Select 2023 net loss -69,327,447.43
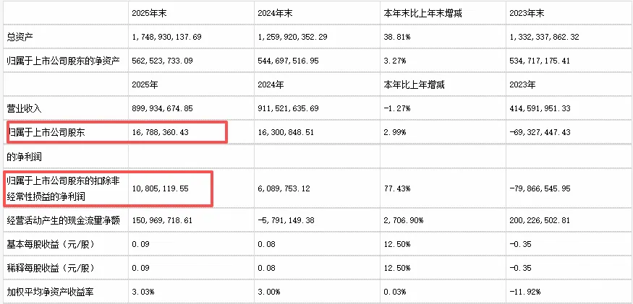 point(540,132)
